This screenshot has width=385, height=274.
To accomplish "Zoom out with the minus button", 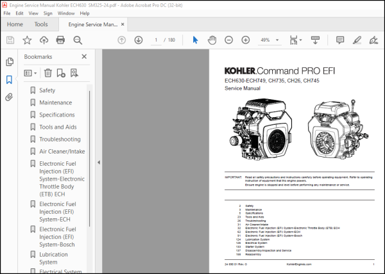I will (228, 40).
